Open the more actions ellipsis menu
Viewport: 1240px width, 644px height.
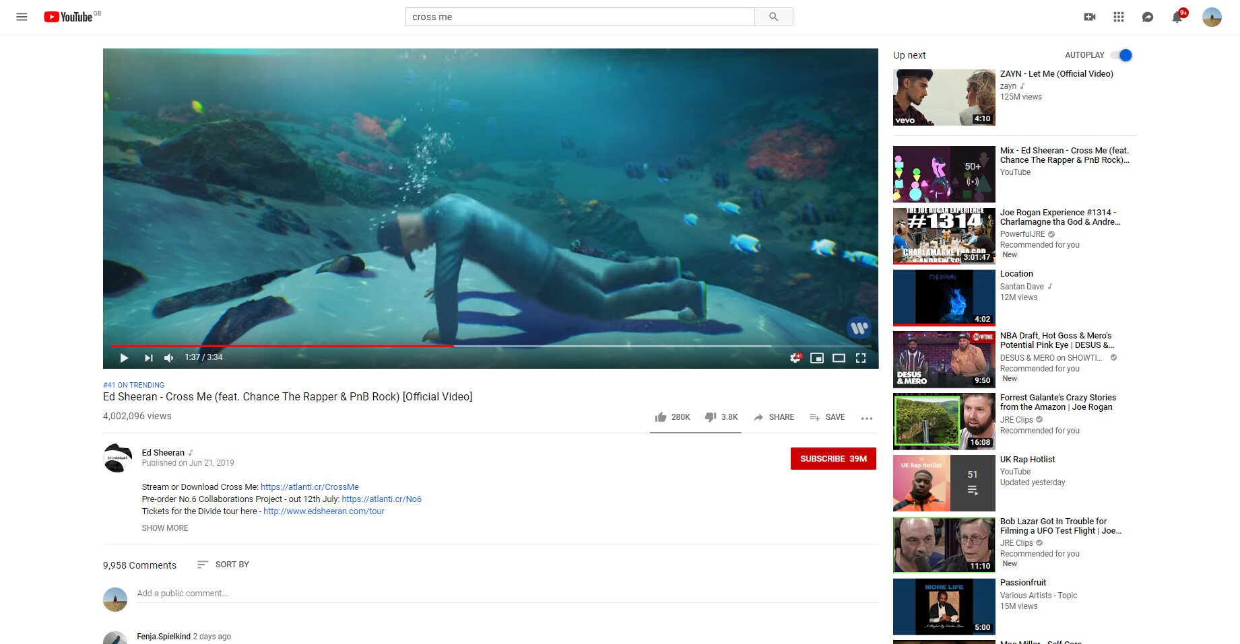coord(867,418)
